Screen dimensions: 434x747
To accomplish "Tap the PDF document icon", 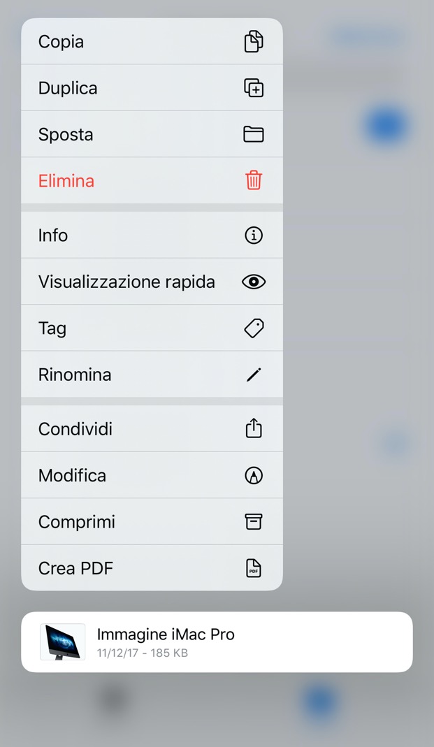I will click(x=254, y=568).
